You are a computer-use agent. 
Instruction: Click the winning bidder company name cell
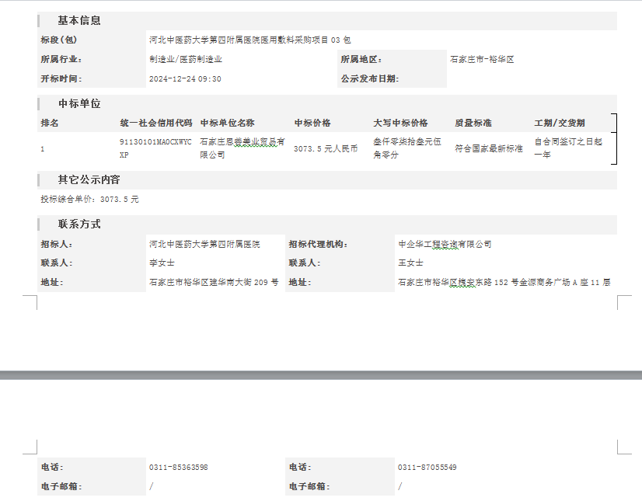click(242, 148)
